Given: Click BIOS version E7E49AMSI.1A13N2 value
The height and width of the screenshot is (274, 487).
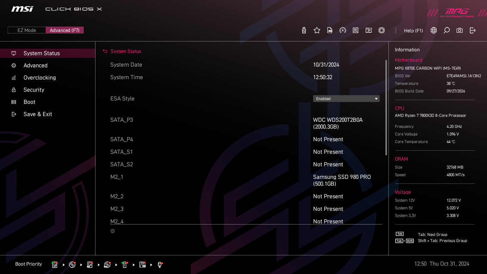Looking at the screenshot, I should coord(464,76).
